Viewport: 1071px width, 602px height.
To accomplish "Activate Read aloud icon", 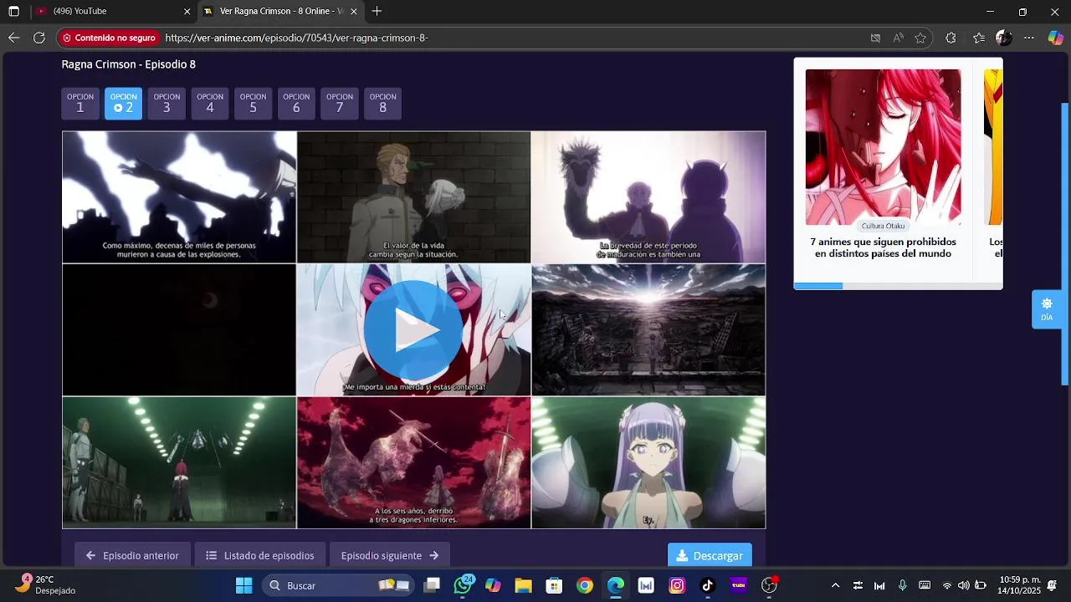I will click(x=898, y=38).
